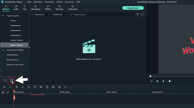Stop the preview playback

point(170,81)
